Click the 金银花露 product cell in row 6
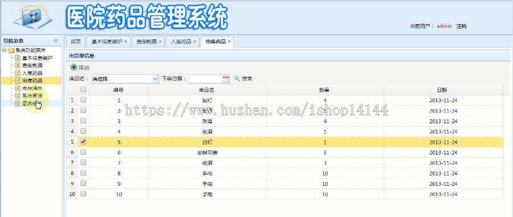 (x=207, y=152)
